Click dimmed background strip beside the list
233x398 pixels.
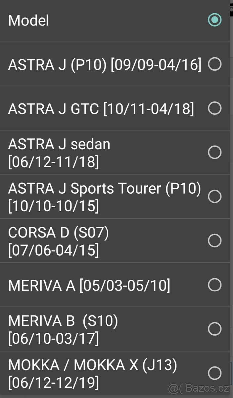point(231,199)
